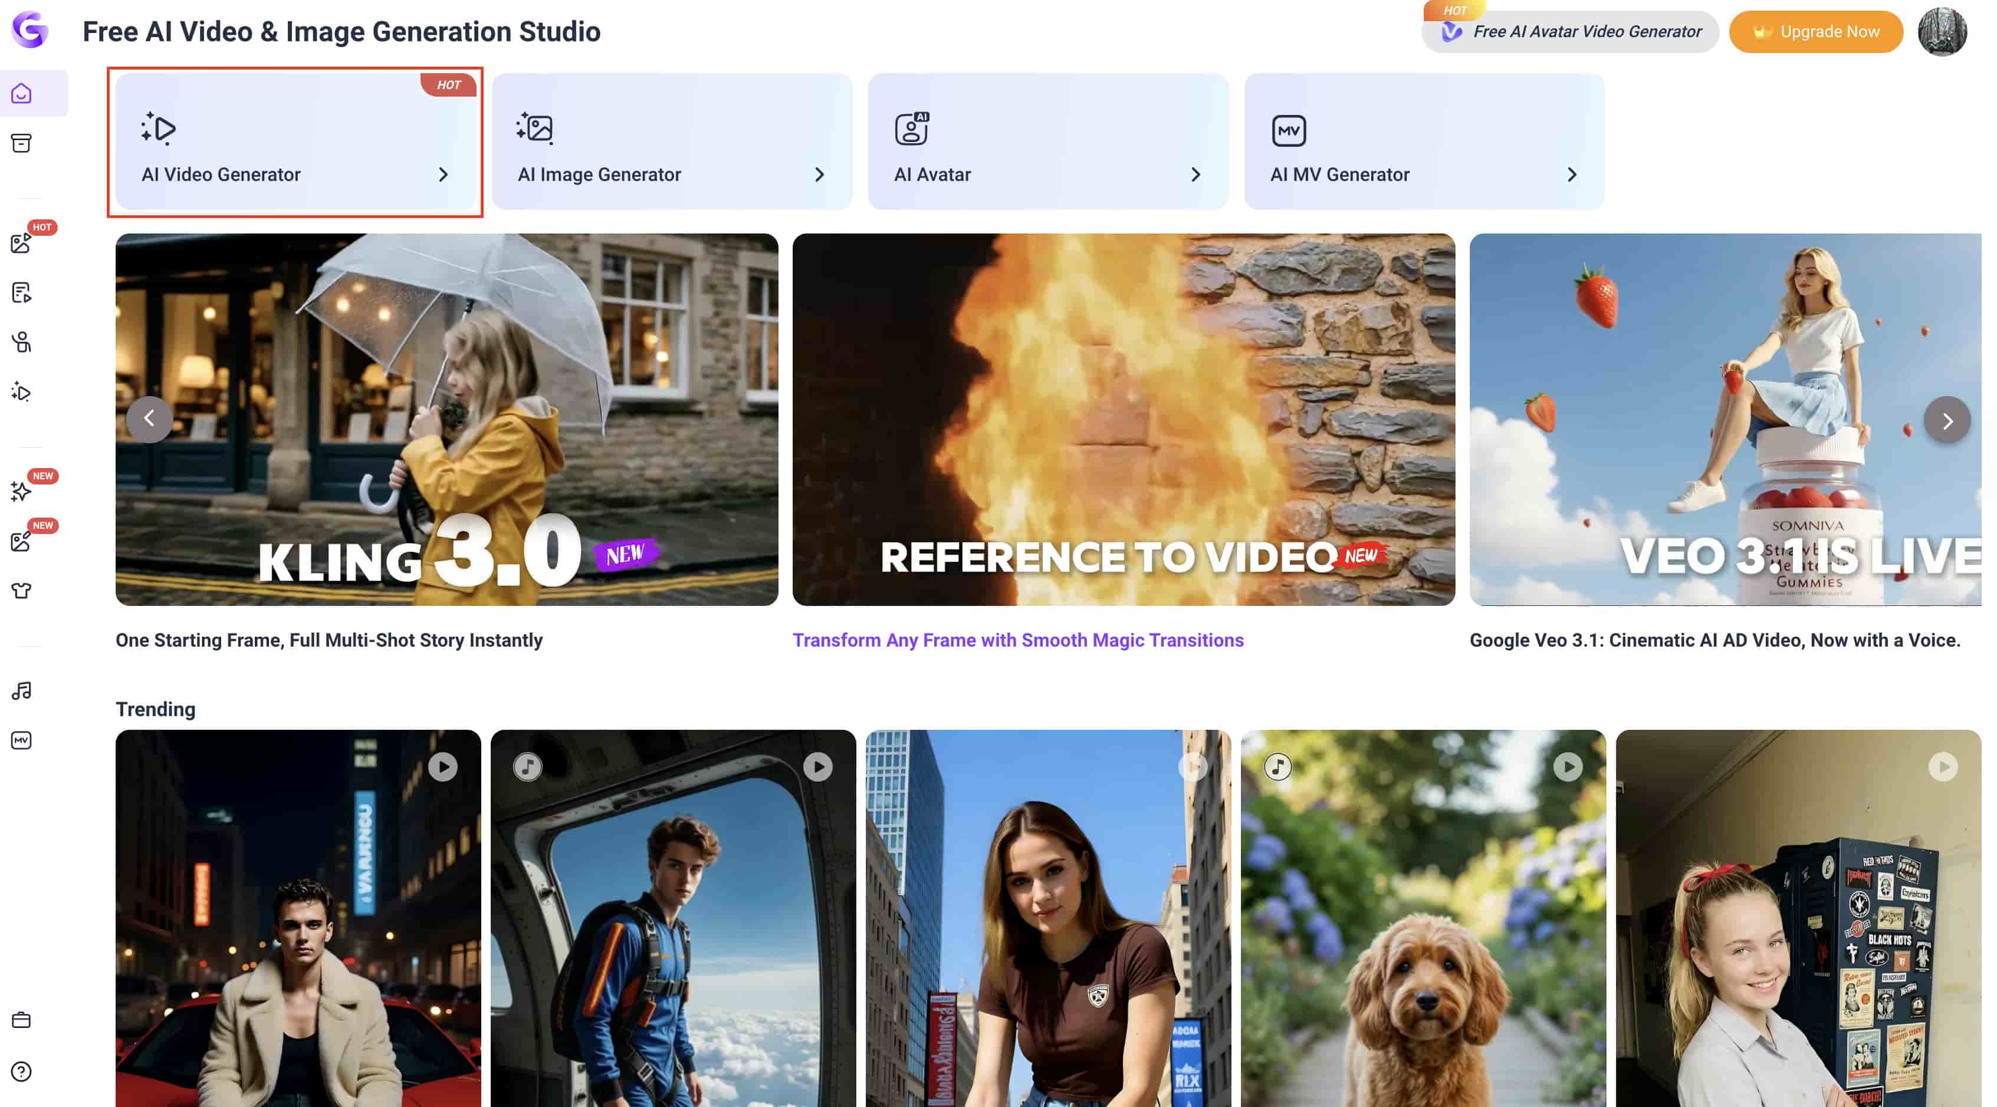
Task: Click the music note icon on the dog video
Action: point(1279,767)
